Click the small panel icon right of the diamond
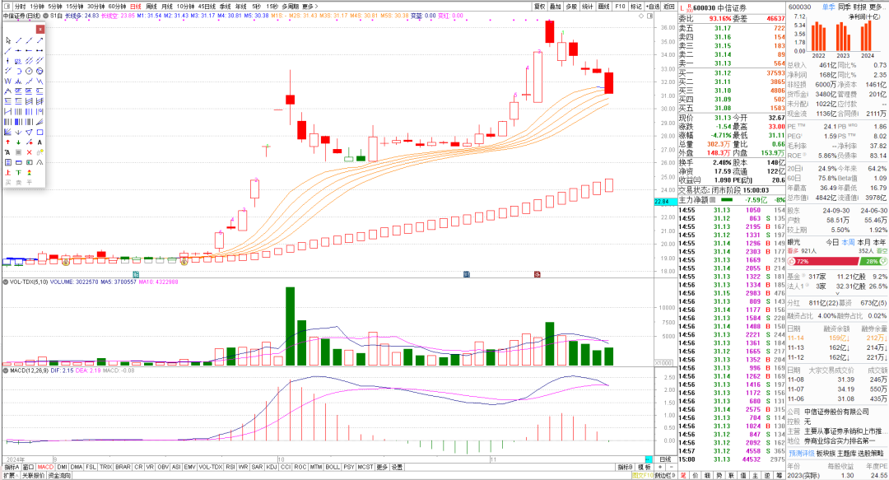The image size is (889, 480). coord(649,16)
